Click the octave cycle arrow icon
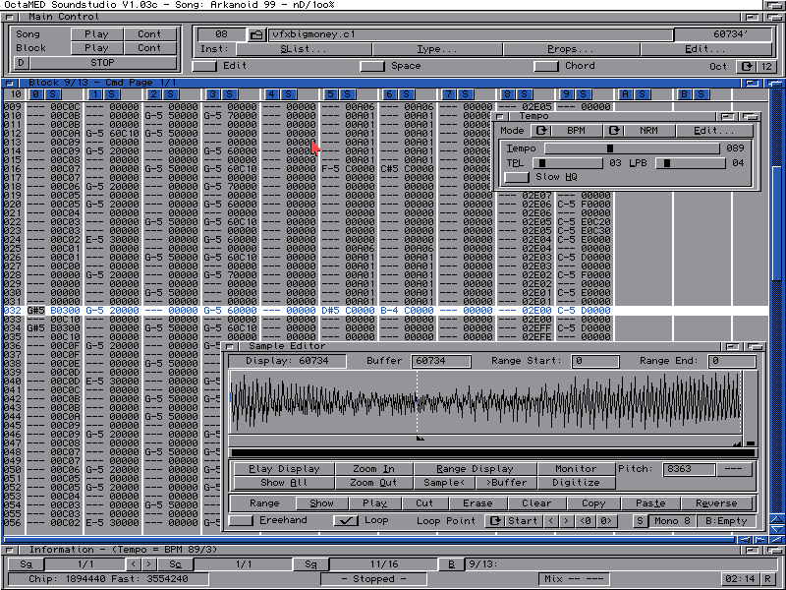This screenshot has height=590, width=786. pyautogui.click(x=748, y=67)
